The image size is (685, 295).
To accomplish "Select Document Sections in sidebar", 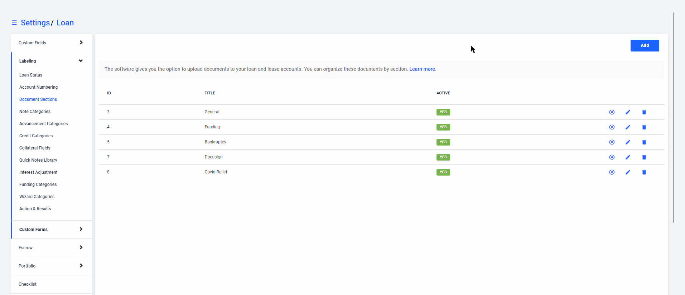I will pos(38,99).
